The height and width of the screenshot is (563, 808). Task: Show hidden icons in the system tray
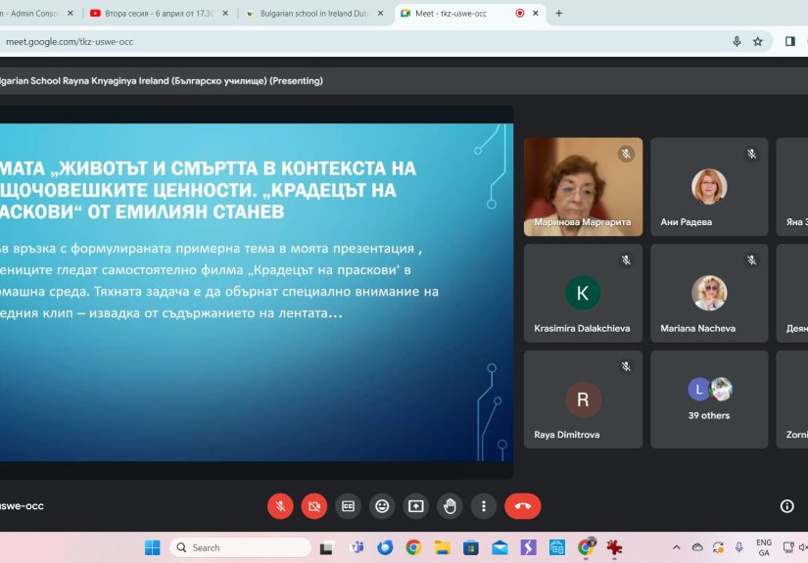676,547
